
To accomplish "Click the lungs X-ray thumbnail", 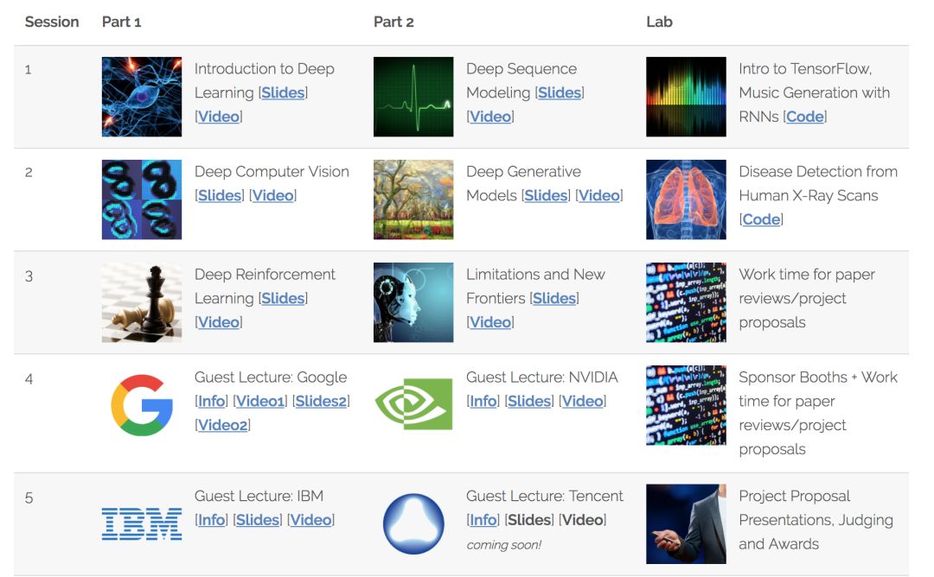I will click(x=686, y=200).
